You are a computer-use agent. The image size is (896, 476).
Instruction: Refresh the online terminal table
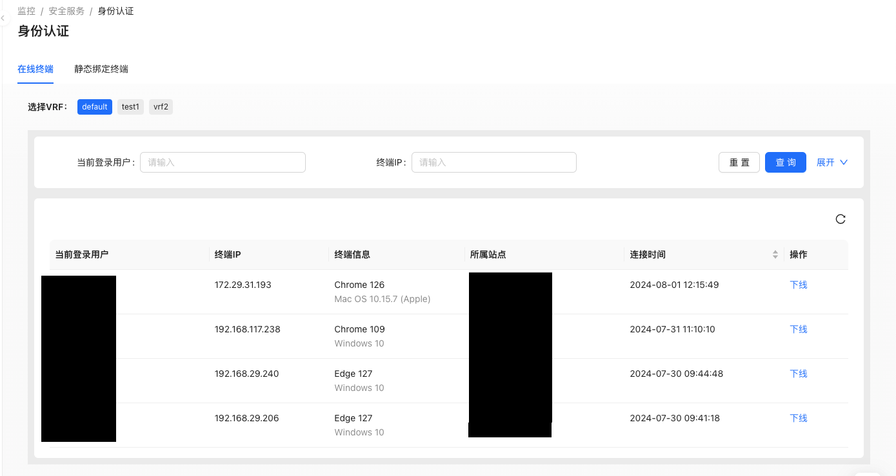click(x=841, y=219)
